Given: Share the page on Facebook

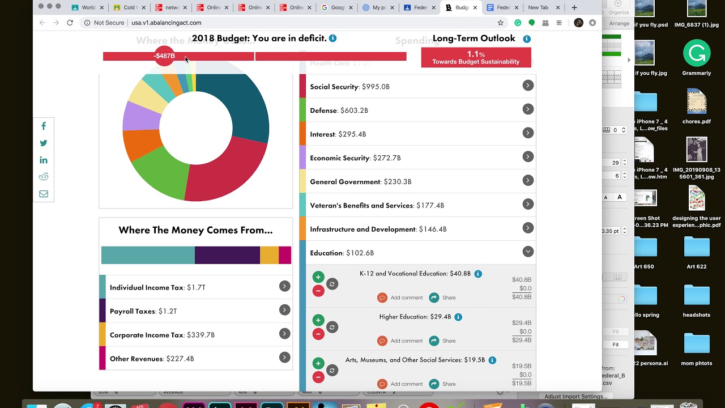Looking at the screenshot, I should (44, 126).
